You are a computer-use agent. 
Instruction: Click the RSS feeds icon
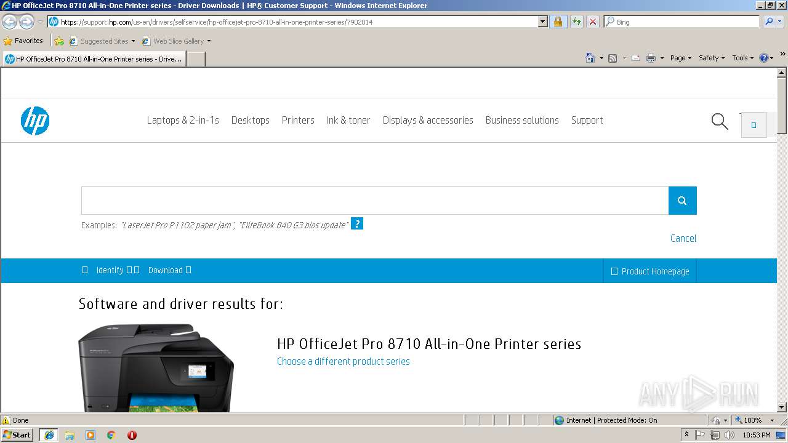pyautogui.click(x=613, y=58)
